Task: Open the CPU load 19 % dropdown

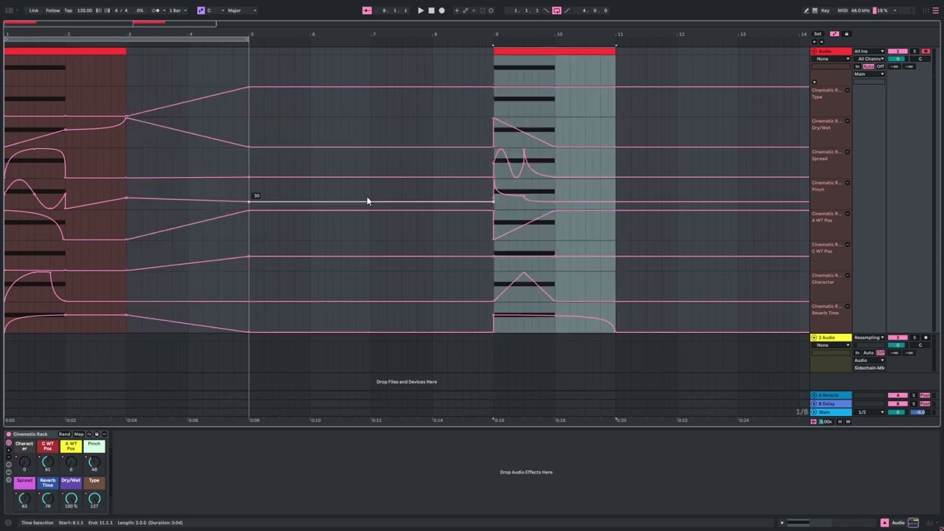Action: [x=886, y=10]
